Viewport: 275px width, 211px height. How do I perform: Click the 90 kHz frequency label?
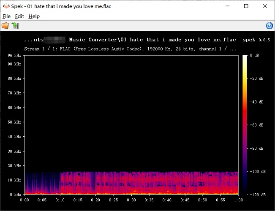[x=14, y=64]
